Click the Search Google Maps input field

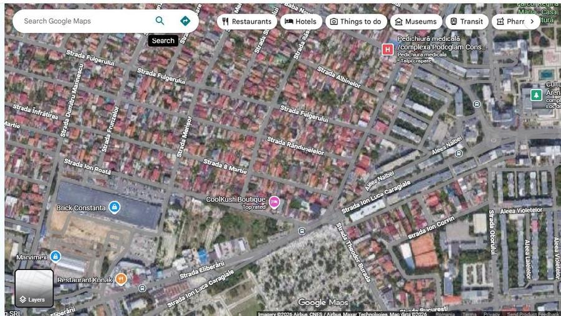86,21
